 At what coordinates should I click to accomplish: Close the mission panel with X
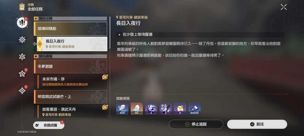[x=284, y=7]
